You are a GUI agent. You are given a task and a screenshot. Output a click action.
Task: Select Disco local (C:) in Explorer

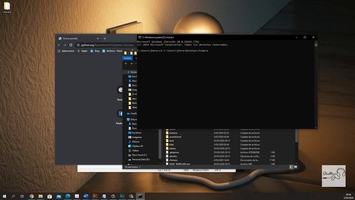(138, 155)
